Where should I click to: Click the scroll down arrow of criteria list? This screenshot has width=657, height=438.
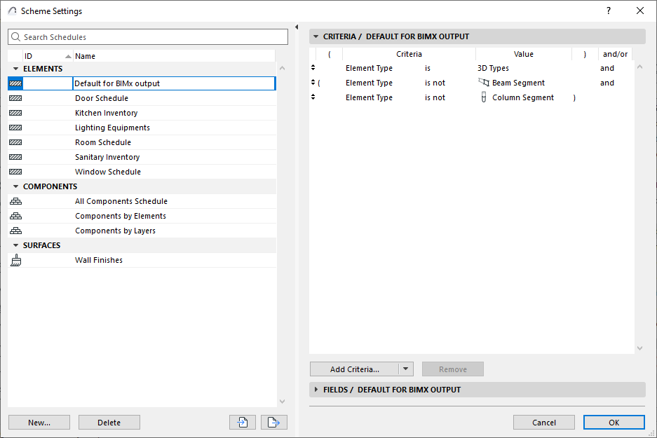coord(639,348)
